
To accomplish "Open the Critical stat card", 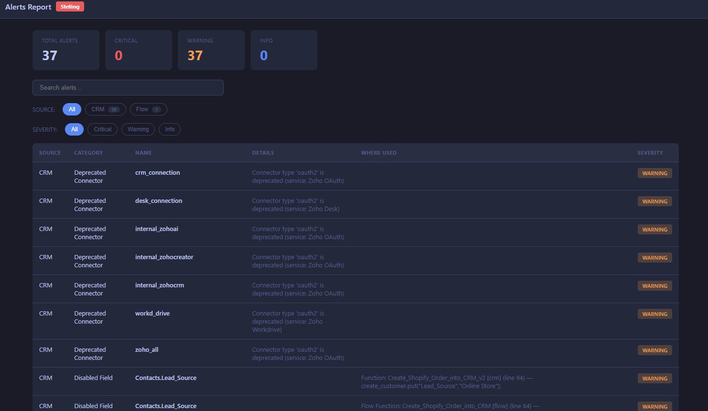I will pyautogui.click(x=138, y=50).
